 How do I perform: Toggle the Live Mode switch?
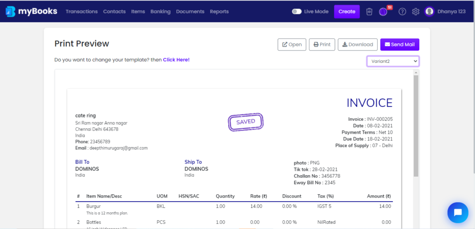296,12
